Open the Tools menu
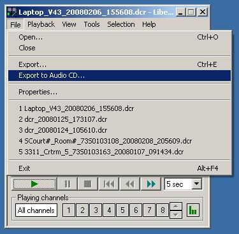Image resolution: width=239 pixels, height=234 pixels. point(92,24)
